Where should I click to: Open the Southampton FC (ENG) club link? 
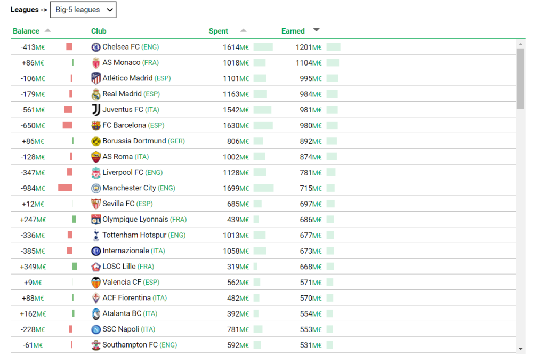(140, 345)
